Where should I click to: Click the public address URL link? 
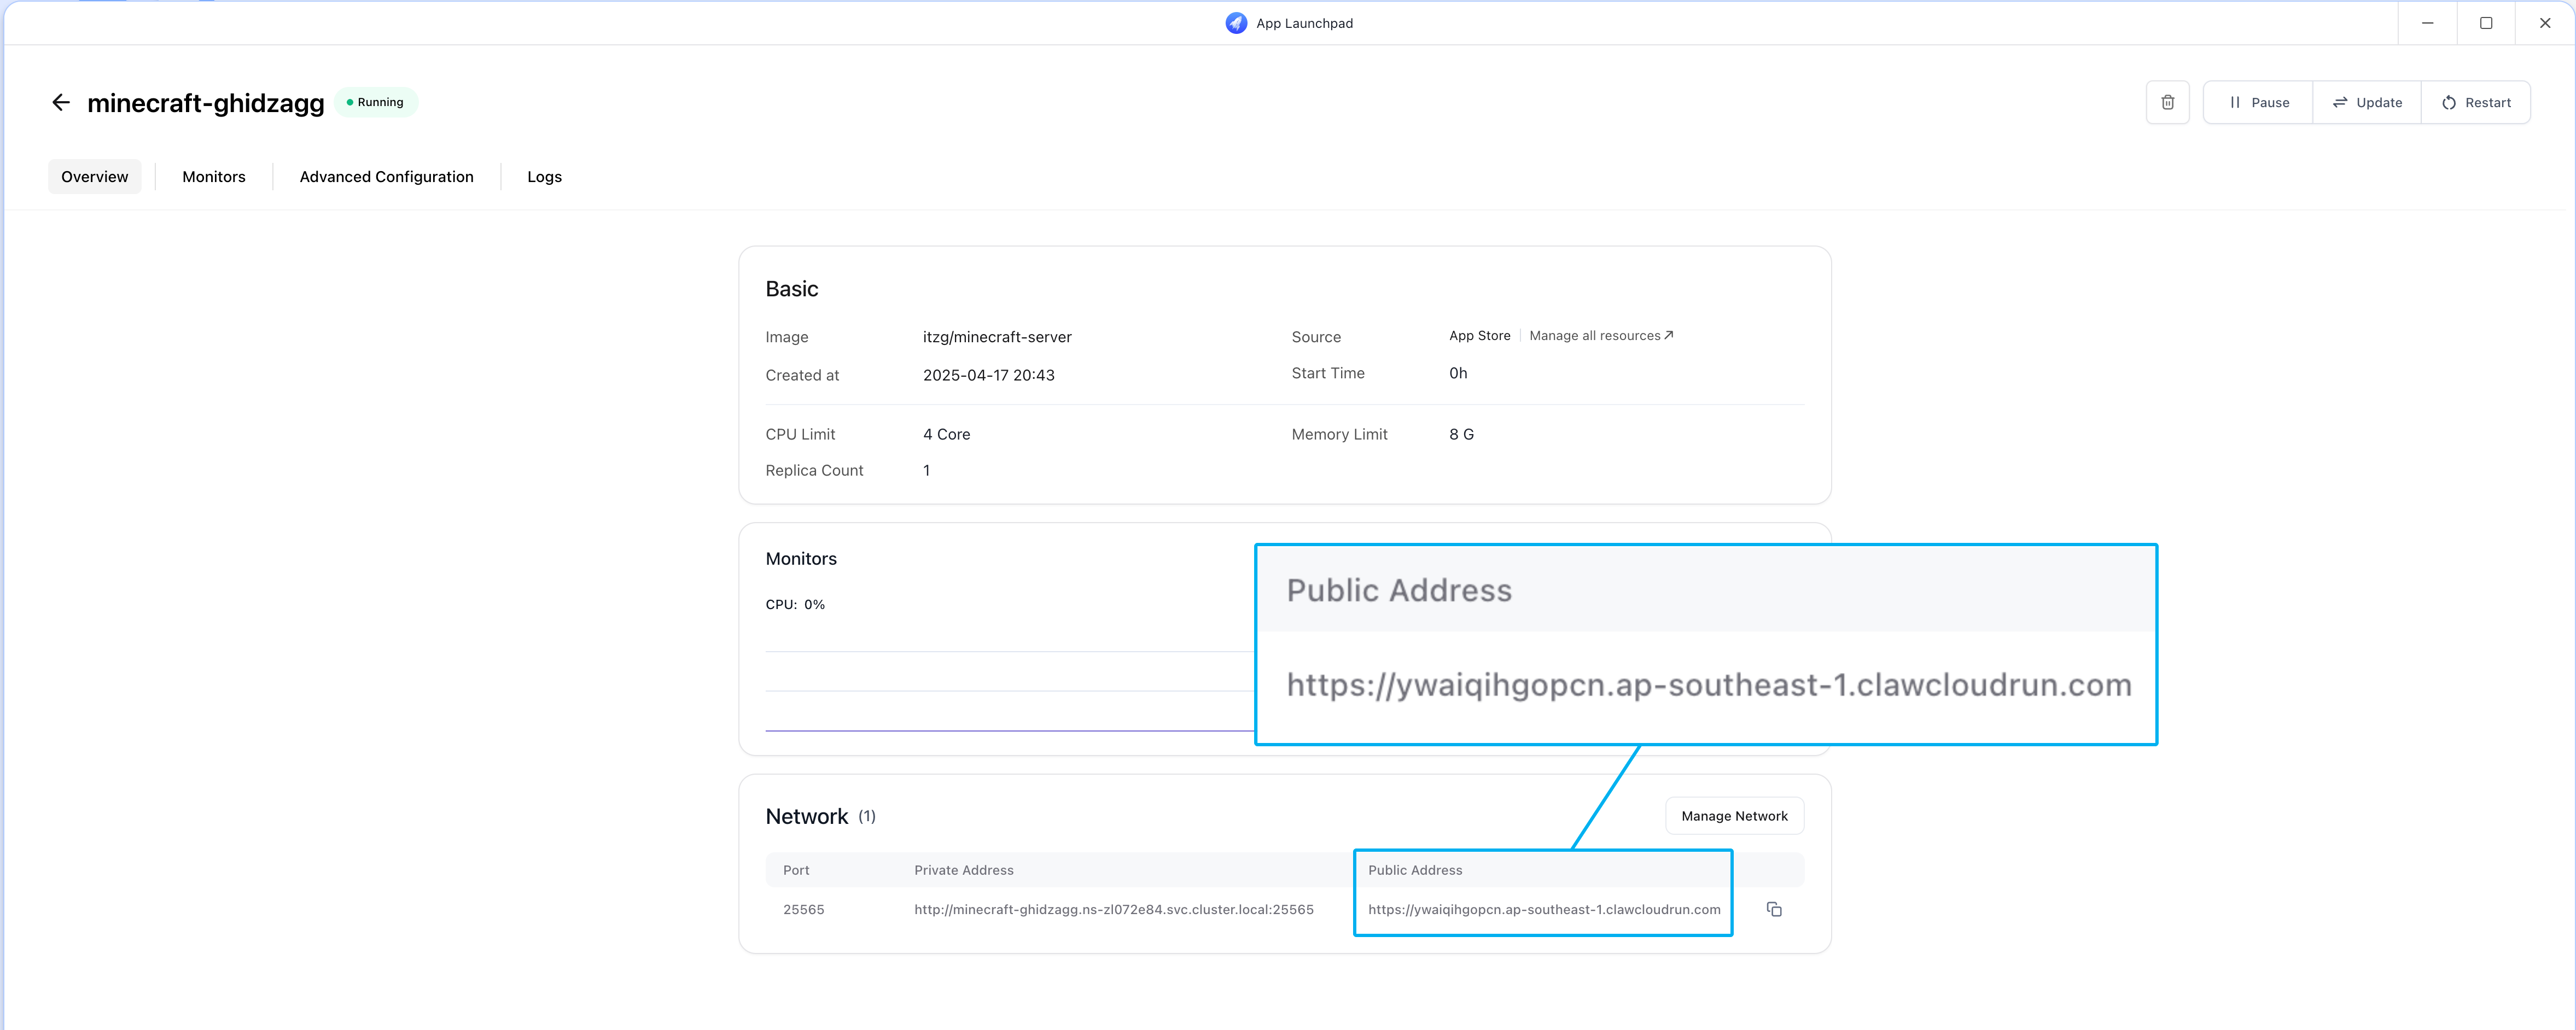[1544, 909]
